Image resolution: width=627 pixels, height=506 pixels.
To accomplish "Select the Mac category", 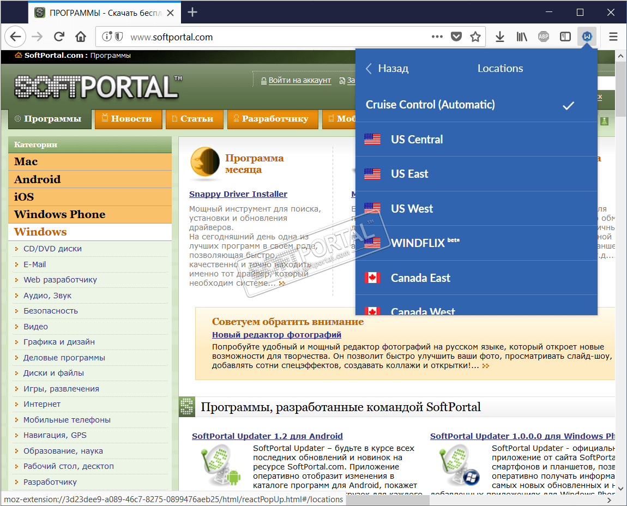I will 90,161.
